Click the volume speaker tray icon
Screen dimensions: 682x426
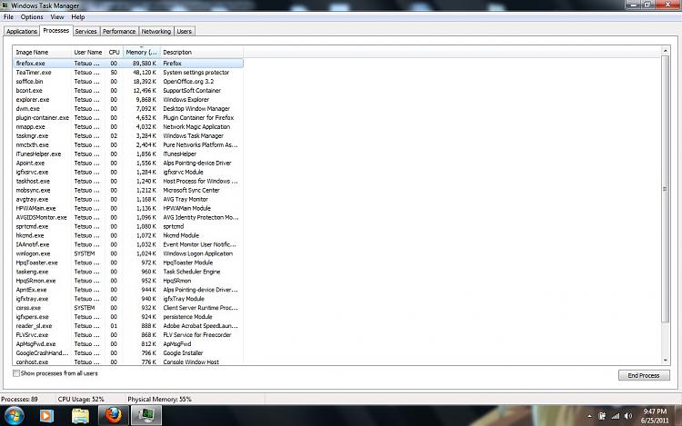pyautogui.click(x=628, y=416)
